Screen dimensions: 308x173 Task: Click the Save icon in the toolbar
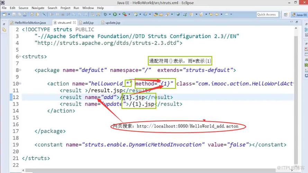click(14, 14)
